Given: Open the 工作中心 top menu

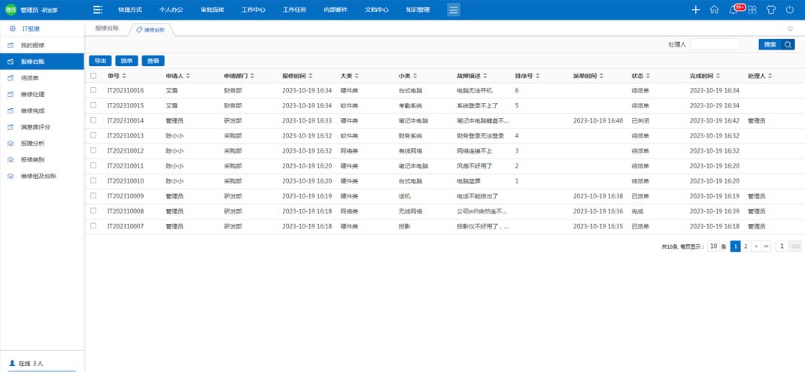Looking at the screenshot, I should pyautogui.click(x=254, y=10).
